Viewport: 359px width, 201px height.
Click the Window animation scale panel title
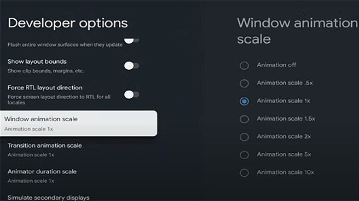pyautogui.click(x=295, y=30)
